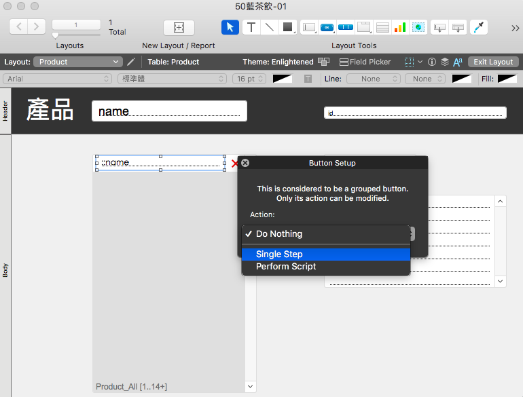Move the layouts slider handle
Screen dimensions: 523x397
click(x=56, y=35)
